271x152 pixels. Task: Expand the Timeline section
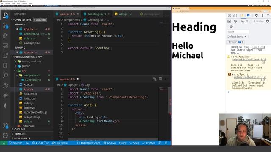coord(20,134)
